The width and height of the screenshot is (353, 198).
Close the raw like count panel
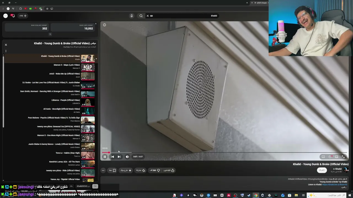96,24
